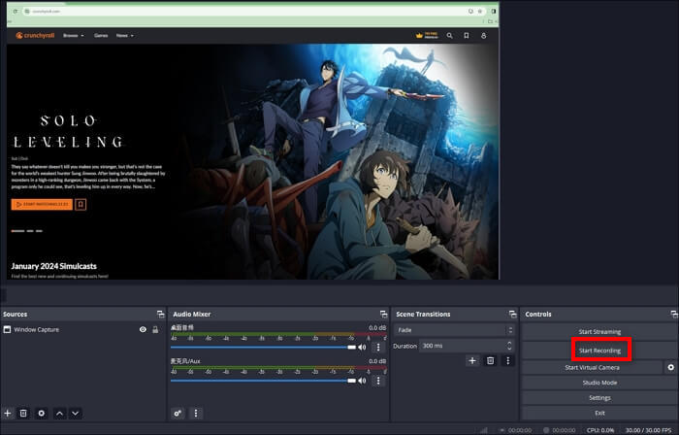The image size is (679, 435).
Task: Add a new source with the plus icon
Action: [8, 414]
